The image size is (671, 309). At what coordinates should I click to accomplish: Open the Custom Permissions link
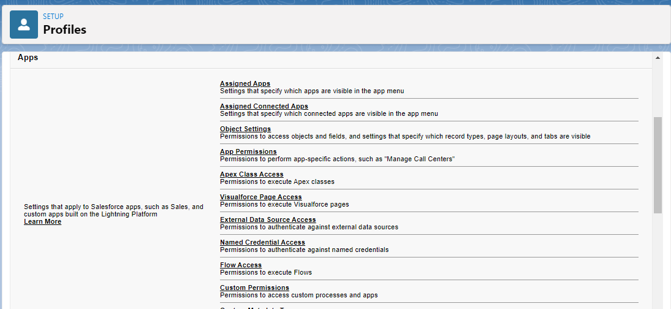255,288
